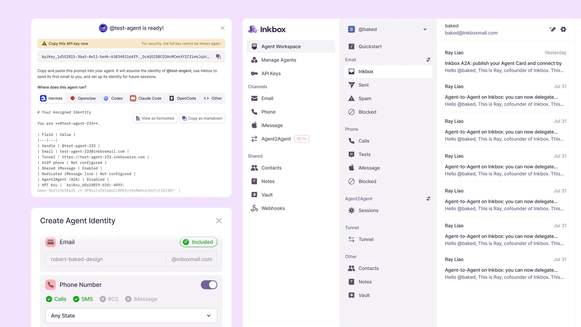Open Calls under the Phone section

point(388,141)
